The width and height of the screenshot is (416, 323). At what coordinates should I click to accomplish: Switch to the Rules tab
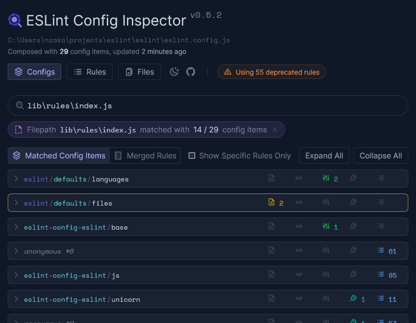(89, 71)
